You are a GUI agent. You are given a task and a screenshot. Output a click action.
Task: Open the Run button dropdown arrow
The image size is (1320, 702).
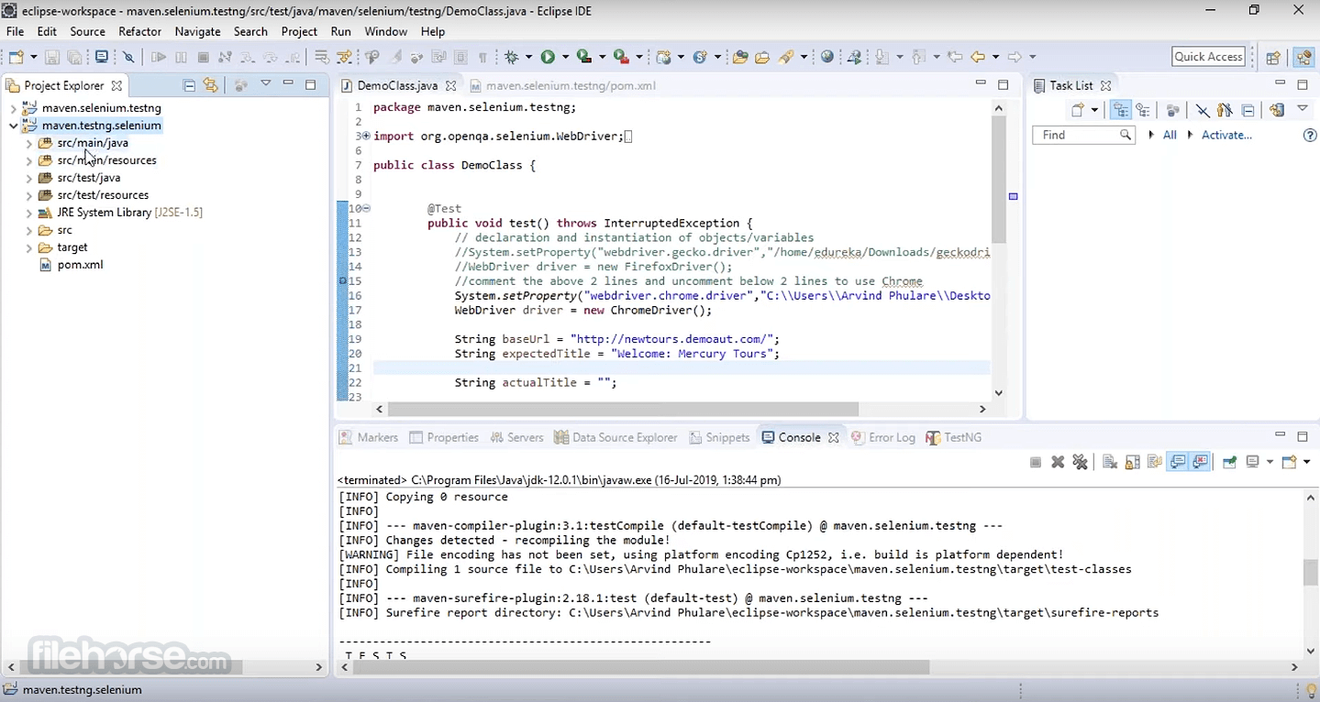pos(565,57)
